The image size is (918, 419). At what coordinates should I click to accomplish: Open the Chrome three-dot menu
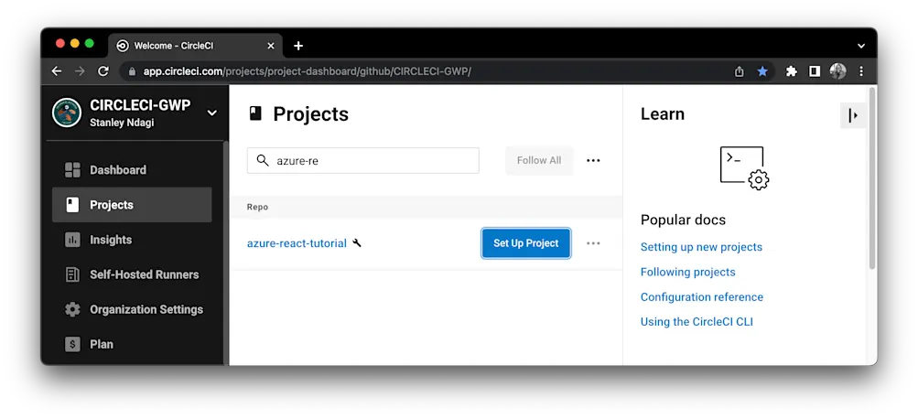[x=861, y=71]
